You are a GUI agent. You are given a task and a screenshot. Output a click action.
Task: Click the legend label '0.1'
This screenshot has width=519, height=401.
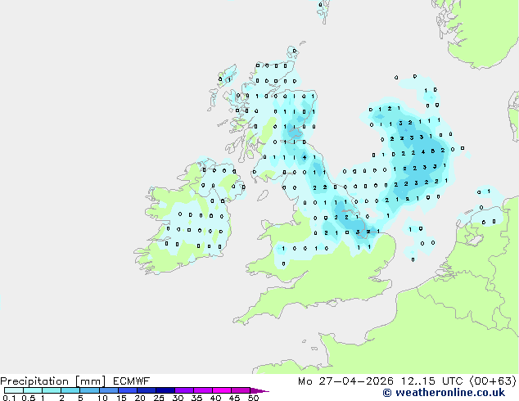[x=9, y=398]
